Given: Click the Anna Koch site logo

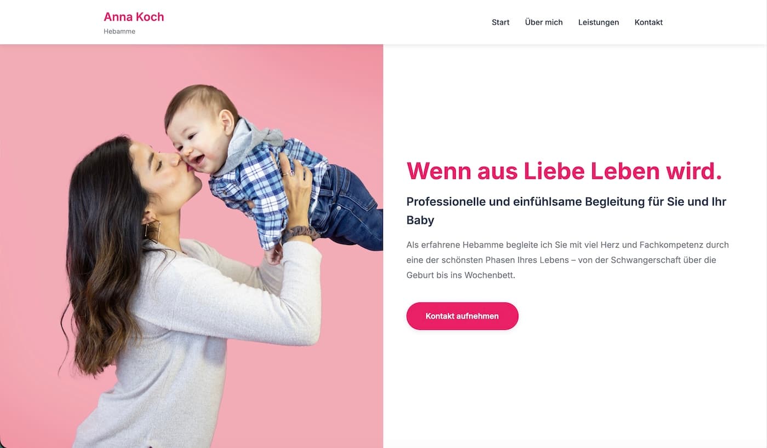Looking at the screenshot, I should [134, 17].
